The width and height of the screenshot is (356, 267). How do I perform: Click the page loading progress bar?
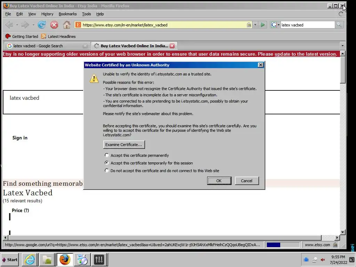click(283, 245)
